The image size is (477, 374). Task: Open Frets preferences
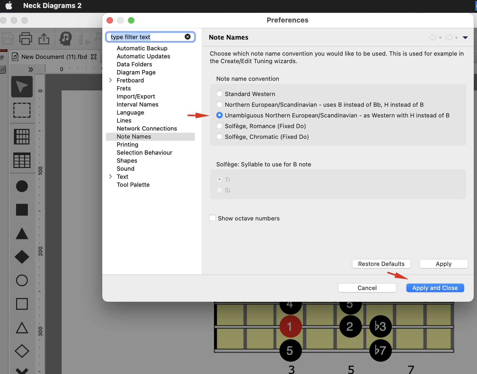coord(124,88)
